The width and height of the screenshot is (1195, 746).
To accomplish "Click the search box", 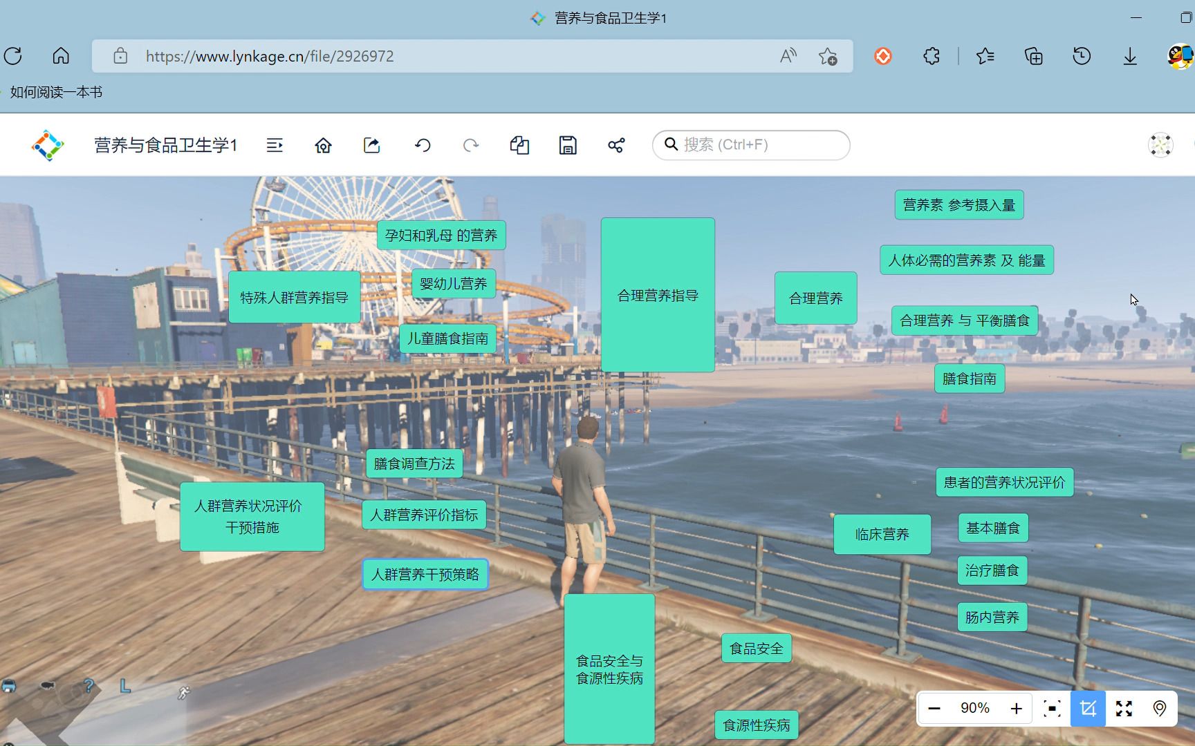I will click(x=751, y=145).
